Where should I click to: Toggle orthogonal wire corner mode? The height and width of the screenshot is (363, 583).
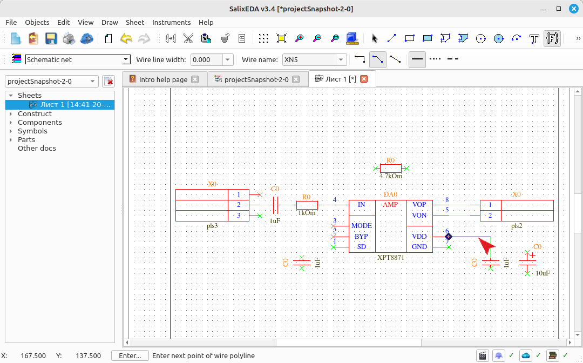coord(360,59)
